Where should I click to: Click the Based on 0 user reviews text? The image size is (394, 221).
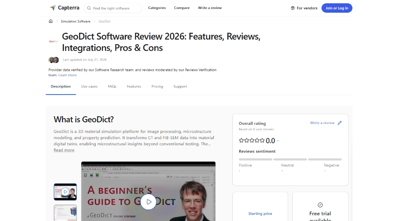coord(256,129)
